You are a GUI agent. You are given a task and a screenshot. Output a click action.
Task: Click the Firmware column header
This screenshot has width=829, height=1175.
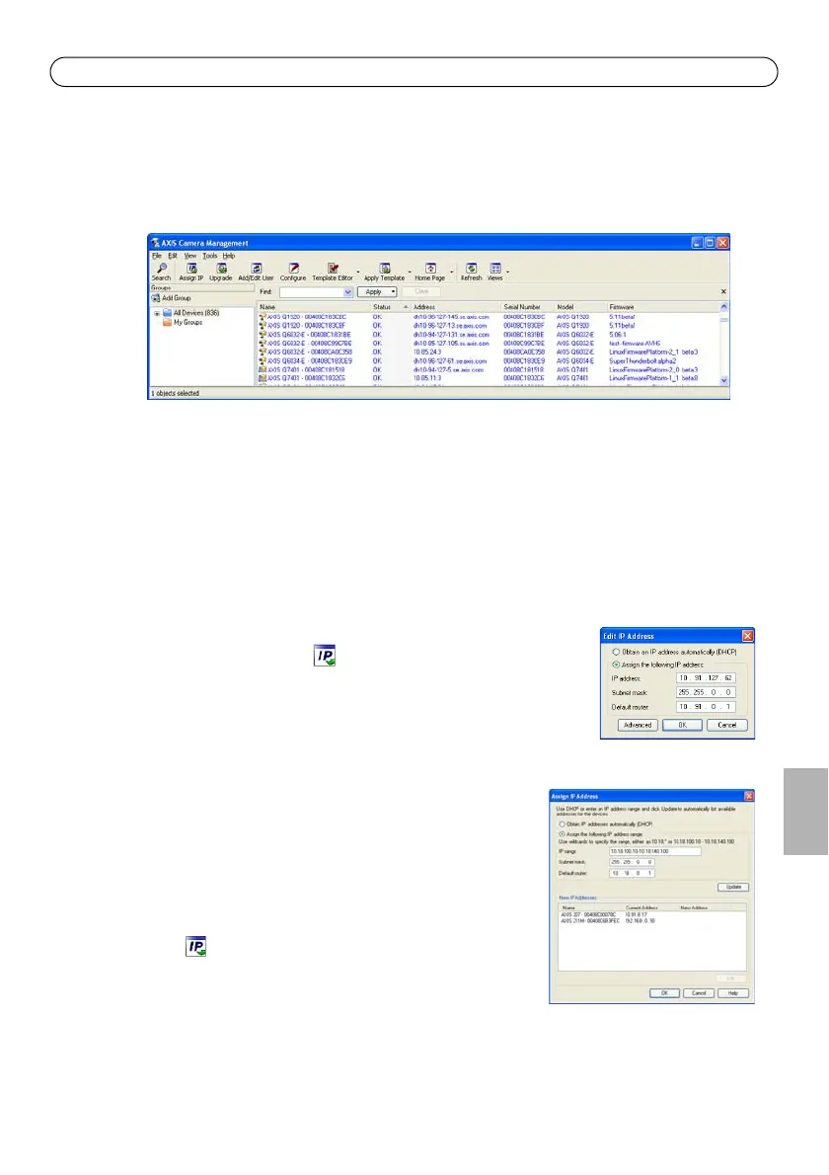[663, 307]
